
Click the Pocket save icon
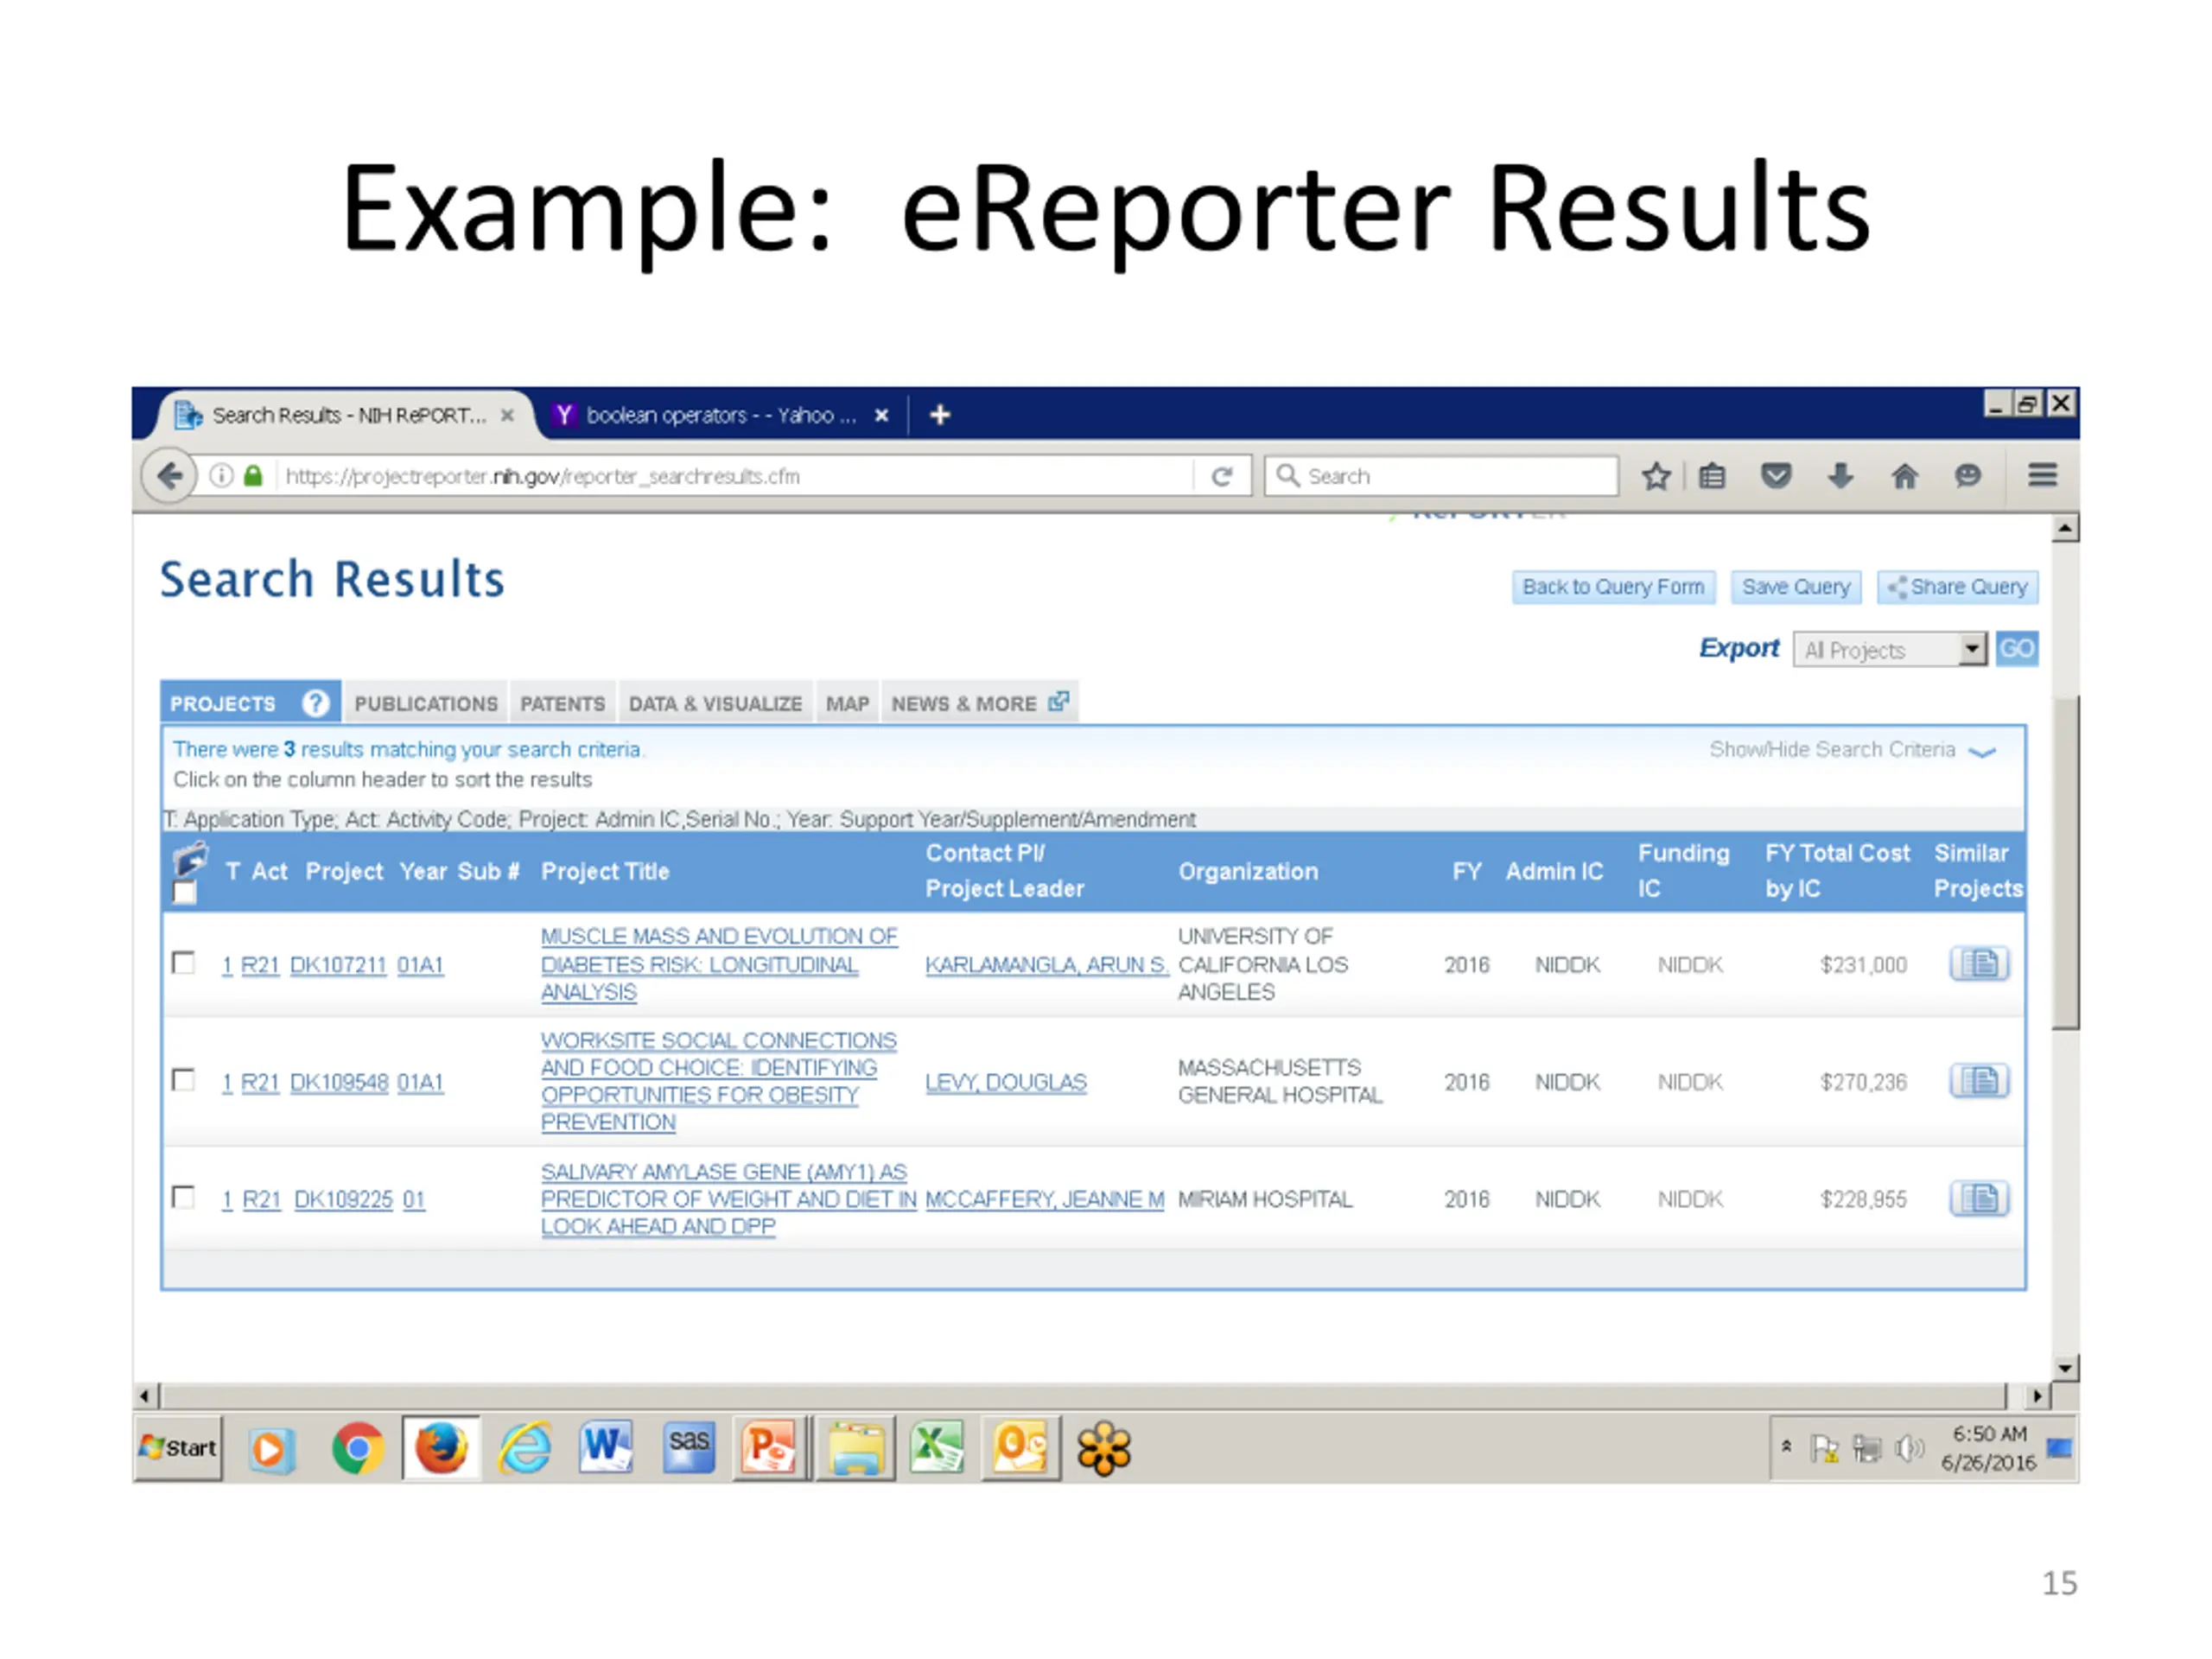tap(1776, 476)
